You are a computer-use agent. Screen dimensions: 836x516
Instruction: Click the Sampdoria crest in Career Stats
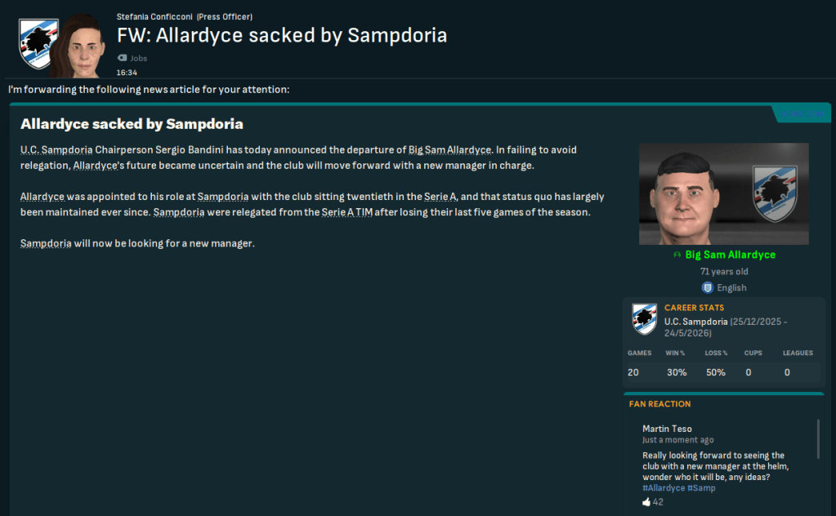(645, 319)
